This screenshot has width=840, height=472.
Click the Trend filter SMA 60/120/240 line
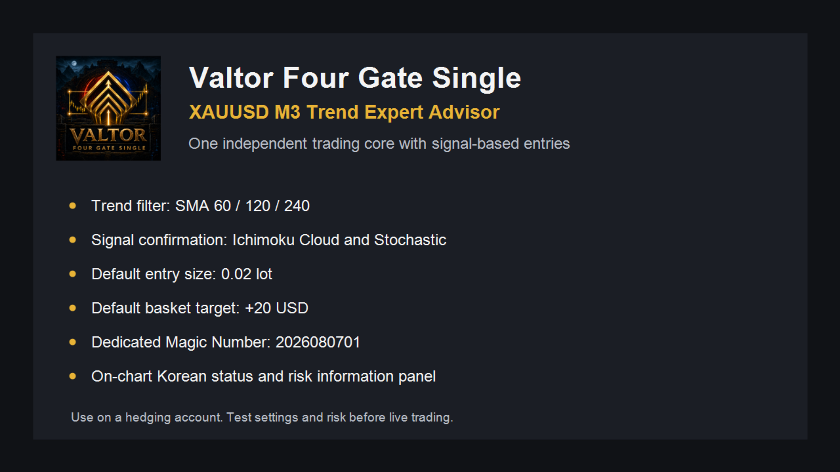pos(201,206)
